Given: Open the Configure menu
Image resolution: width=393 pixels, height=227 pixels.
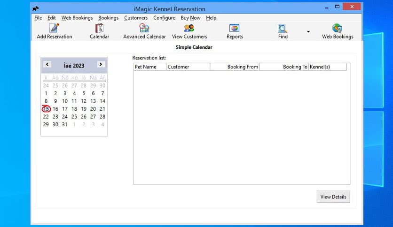Looking at the screenshot, I should tap(164, 18).
